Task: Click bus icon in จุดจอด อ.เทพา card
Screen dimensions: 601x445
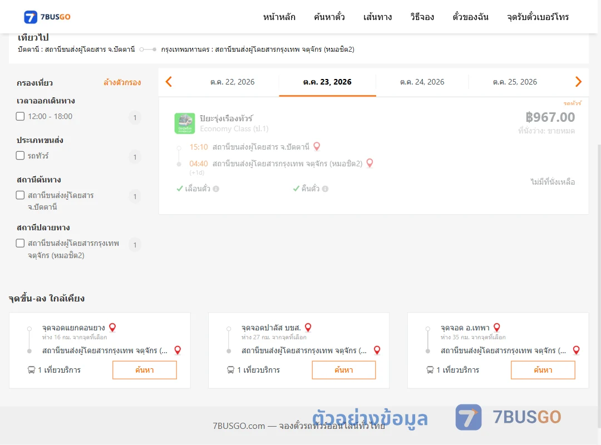Action: point(430,370)
